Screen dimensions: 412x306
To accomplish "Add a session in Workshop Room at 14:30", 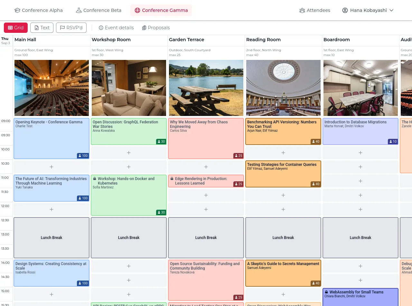I will tap(129, 280).
